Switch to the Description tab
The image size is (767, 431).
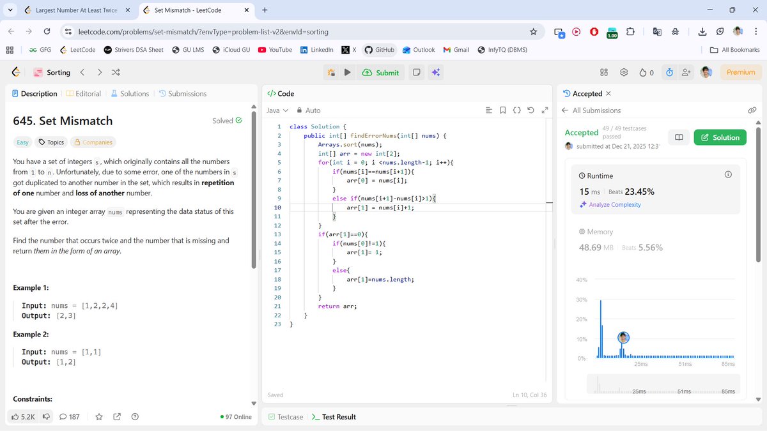[x=35, y=93]
